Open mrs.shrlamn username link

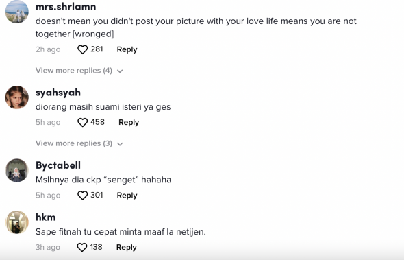pyautogui.click(x=66, y=6)
